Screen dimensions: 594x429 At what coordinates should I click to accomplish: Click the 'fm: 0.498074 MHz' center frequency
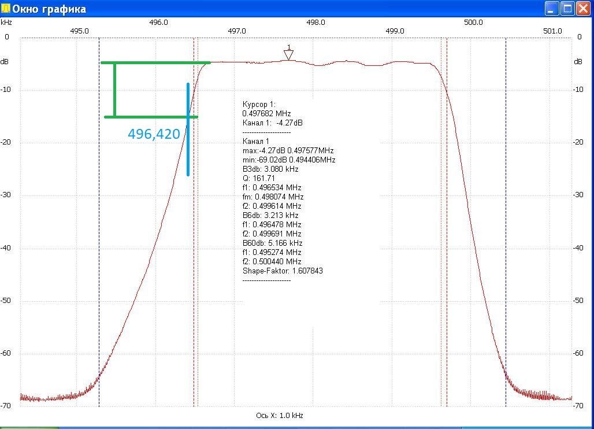273,197
